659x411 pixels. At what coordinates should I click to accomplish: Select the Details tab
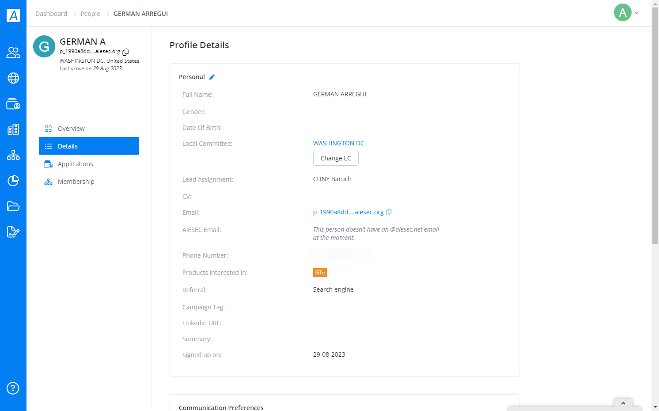point(89,146)
